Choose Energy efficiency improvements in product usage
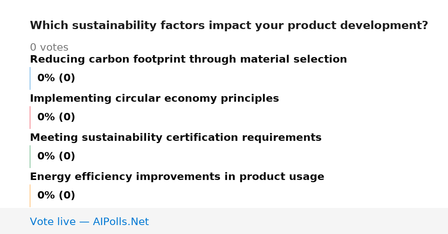The image size is (448, 234). point(177,177)
